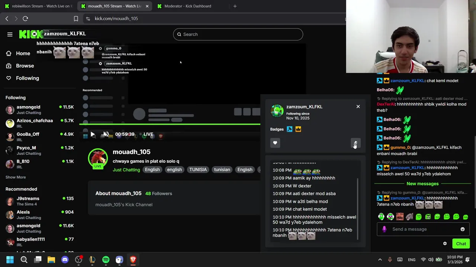Click the New messages divider in chat

[422, 184]
